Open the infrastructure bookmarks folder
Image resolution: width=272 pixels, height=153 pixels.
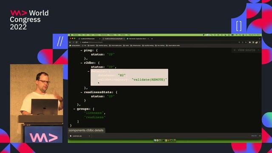[x=136, y=45]
